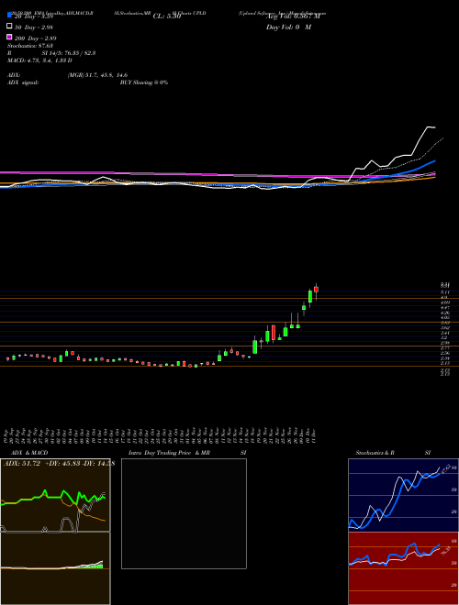This screenshot has height=605, width=459.
Task: Select the '200 Day - 2.89' legend text
Action: (35, 38)
